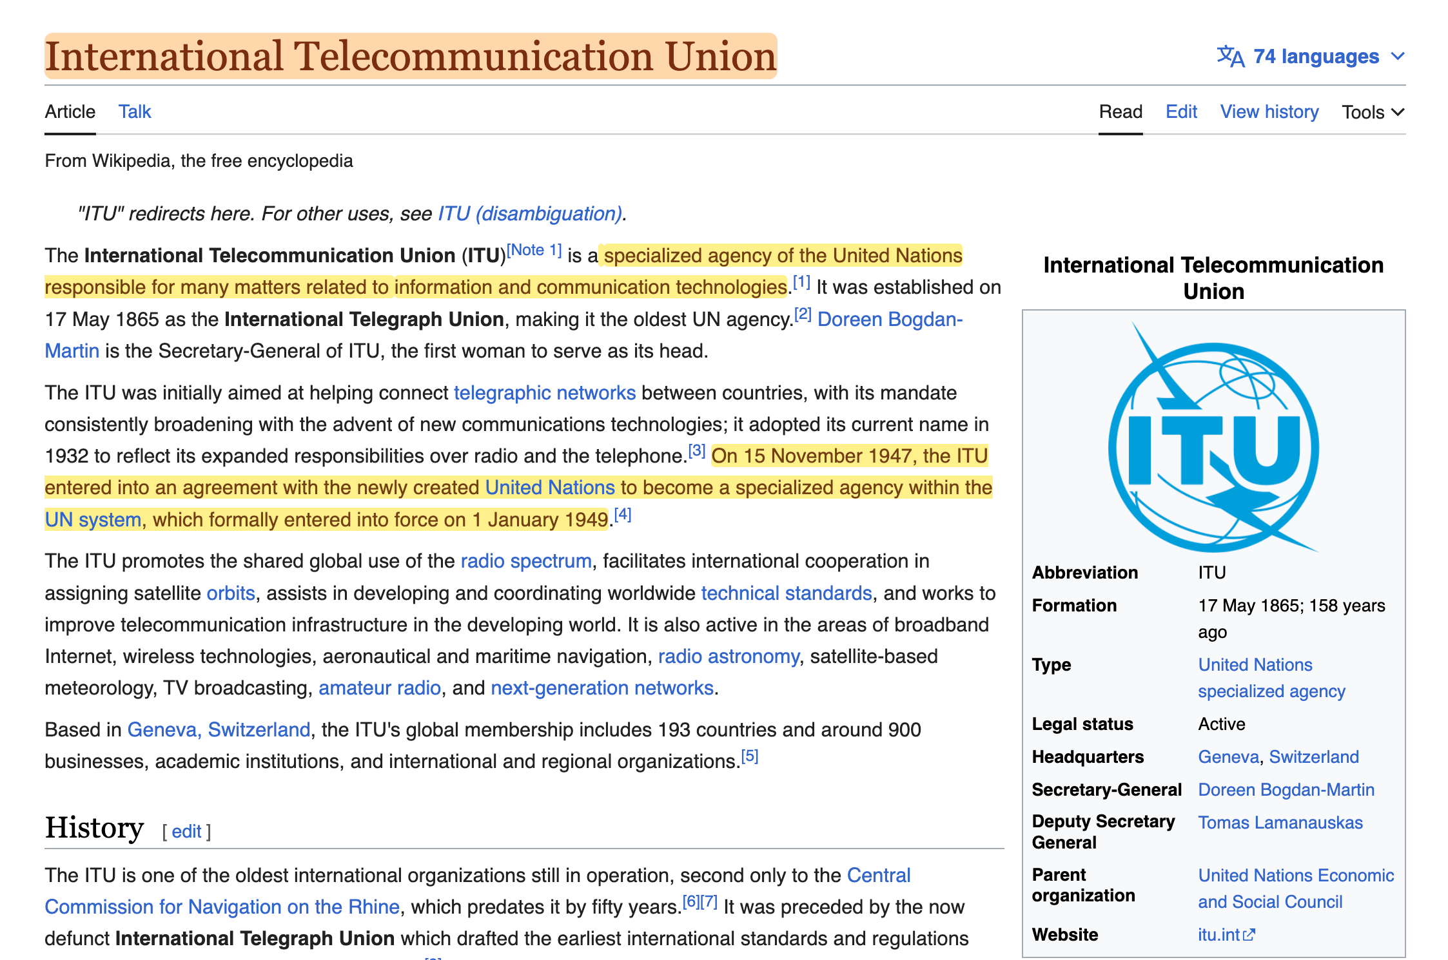Image resolution: width=1448 pixels, height=960 pixels.
Task: Open the Tomas Lamanauskas link
Action: pos(1280,822)
